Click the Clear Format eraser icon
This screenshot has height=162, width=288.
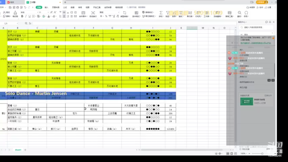(x=54, y=16)
